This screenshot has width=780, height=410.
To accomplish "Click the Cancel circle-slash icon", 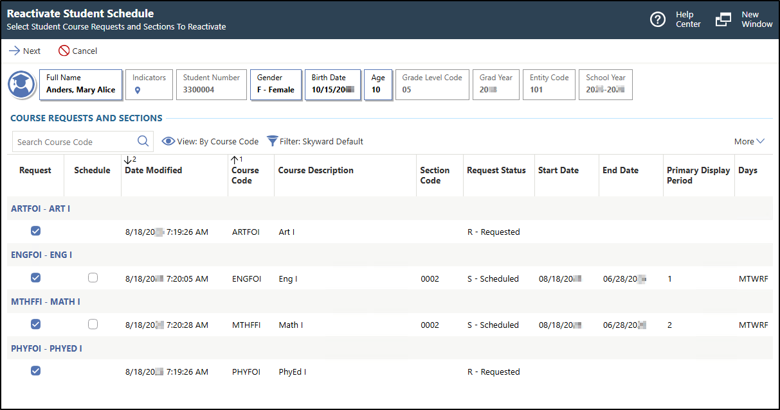I will tap(64, 51).
